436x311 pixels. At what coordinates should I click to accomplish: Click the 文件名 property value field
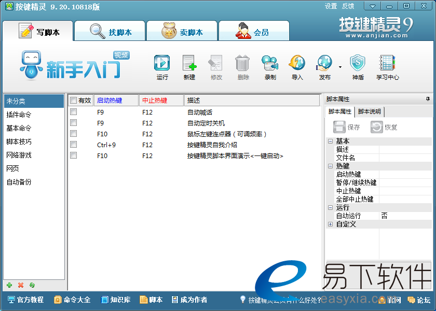(x=405, y=158)
